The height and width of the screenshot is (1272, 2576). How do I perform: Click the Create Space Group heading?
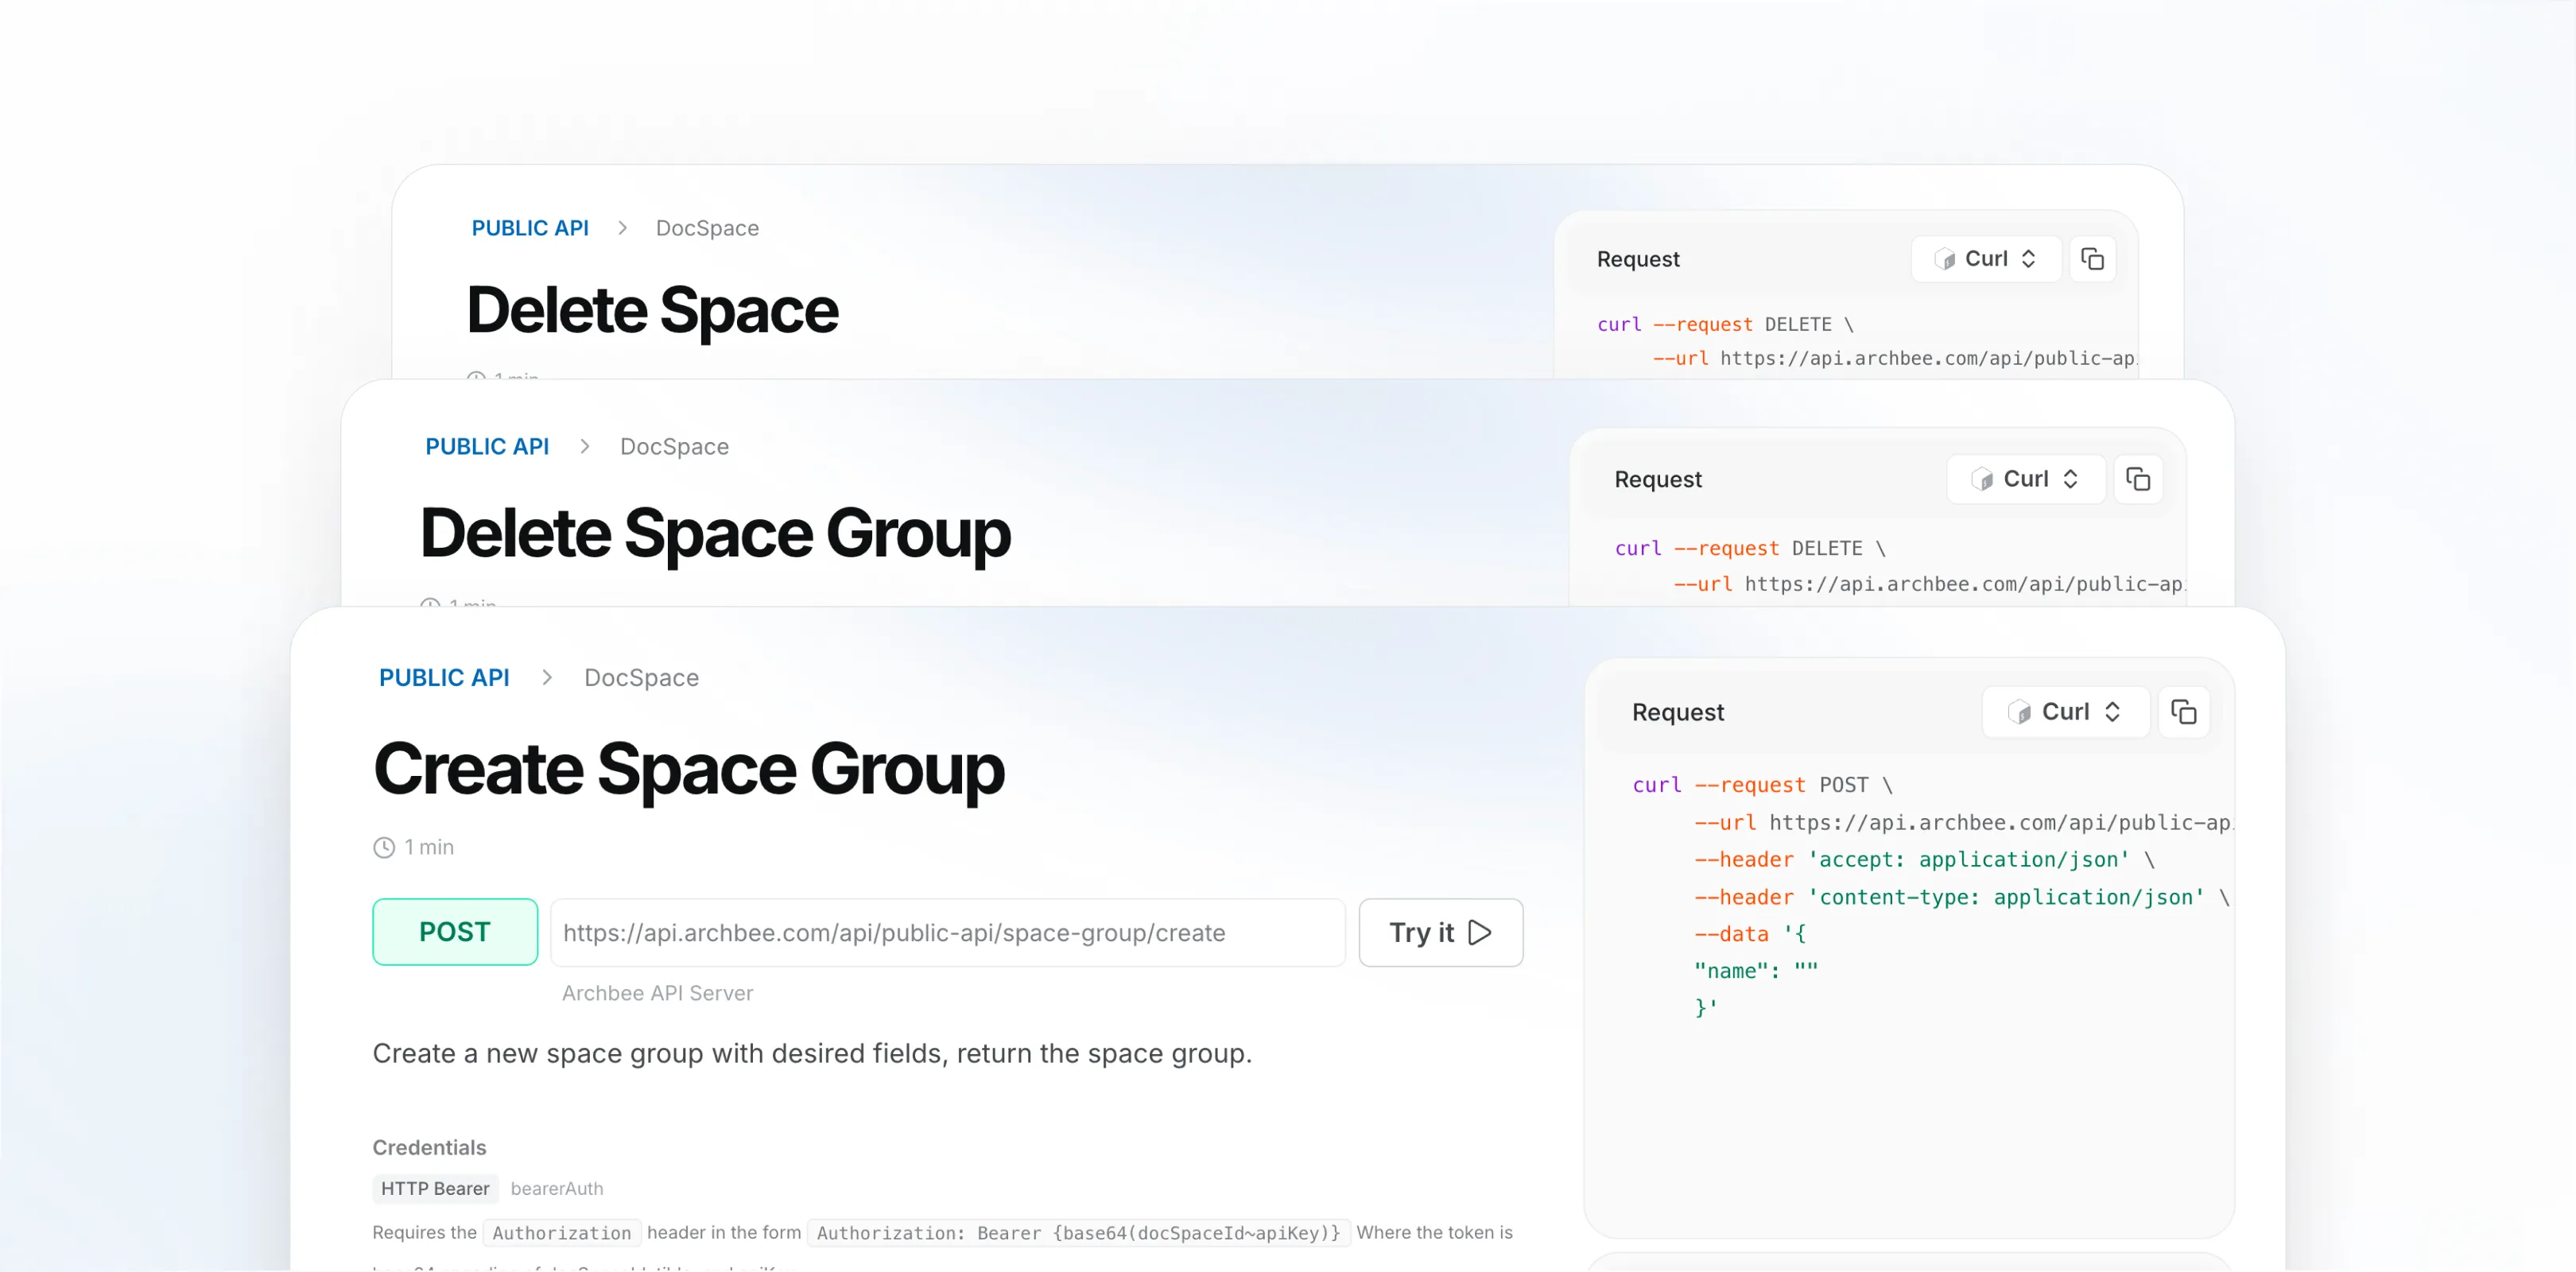[x=688, y=769]
